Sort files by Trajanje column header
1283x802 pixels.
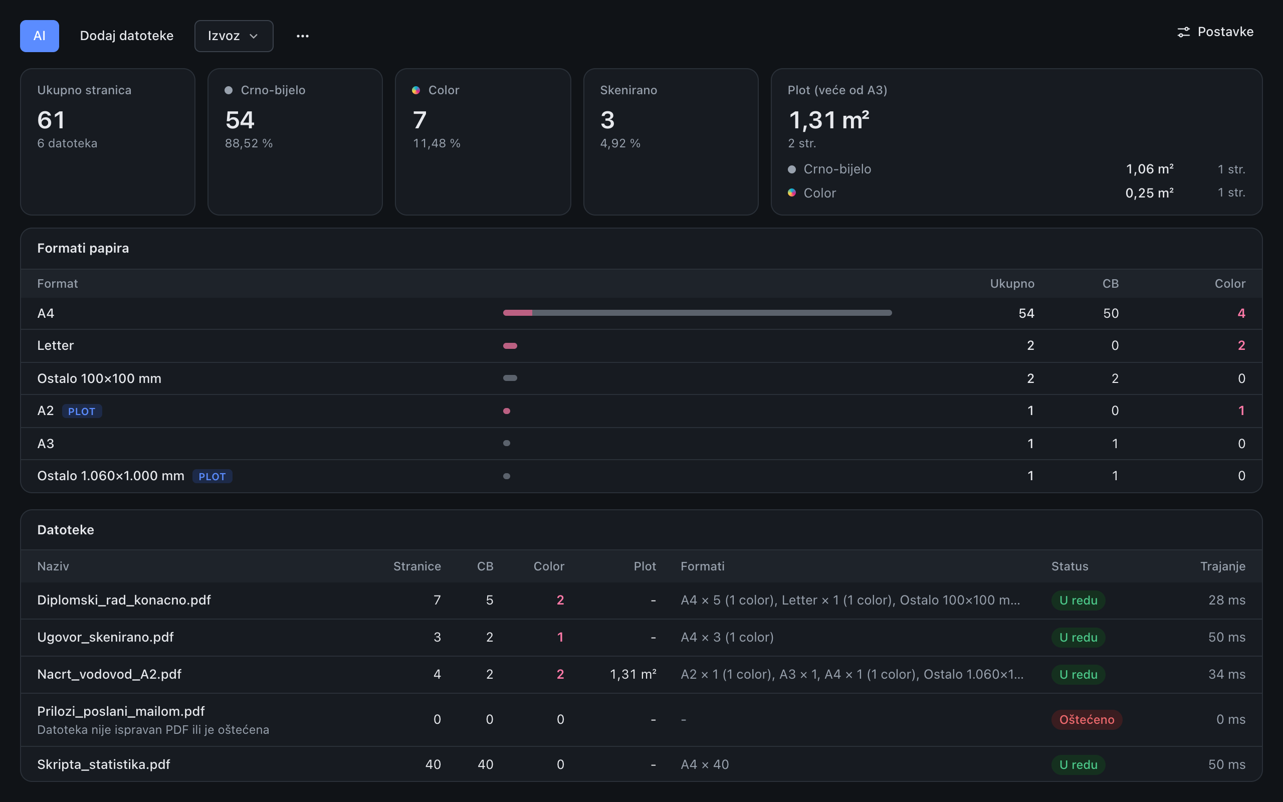point(1222,566)
